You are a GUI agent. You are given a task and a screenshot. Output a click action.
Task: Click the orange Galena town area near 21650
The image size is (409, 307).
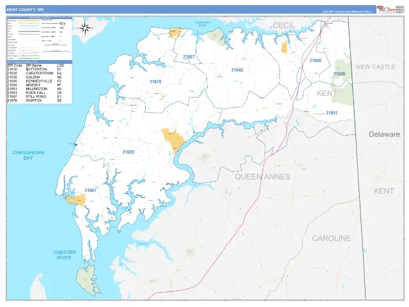click(284, 47)
